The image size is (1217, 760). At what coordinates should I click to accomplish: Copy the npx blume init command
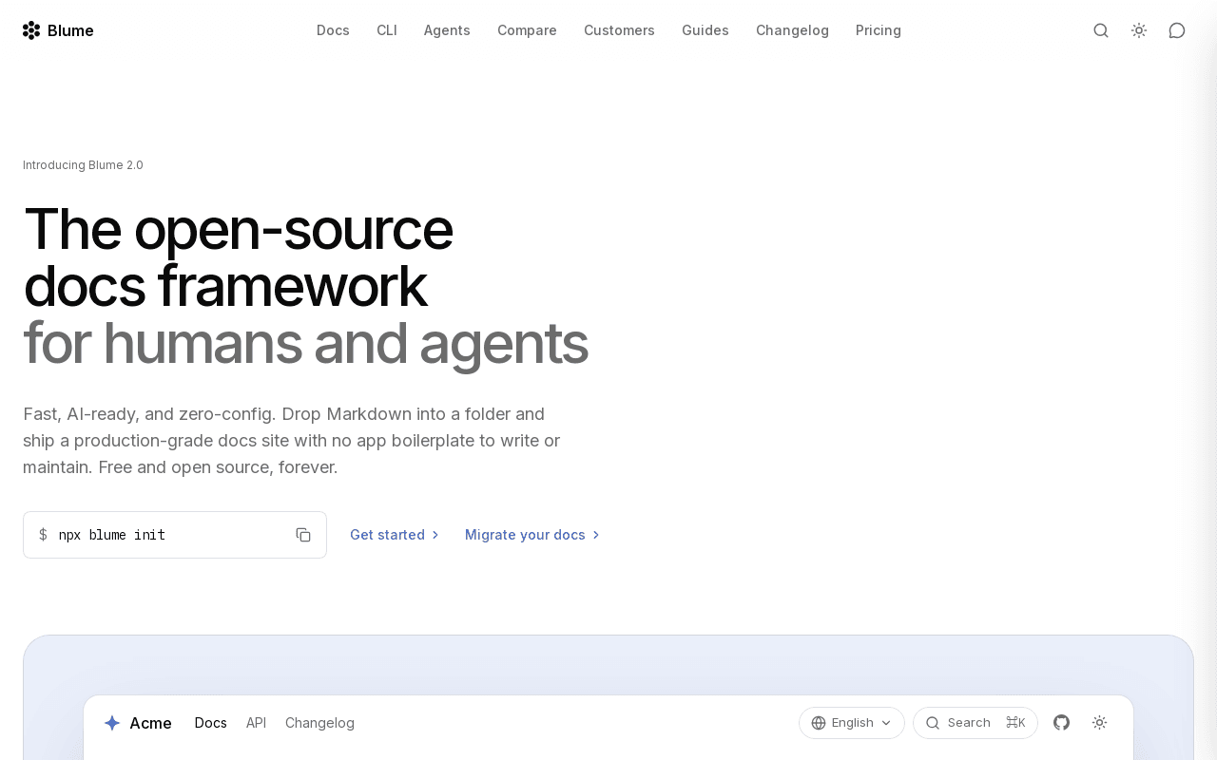[x=303, y=535]
